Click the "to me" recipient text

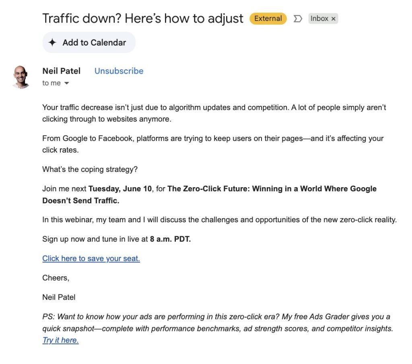(x=51, y=83)
